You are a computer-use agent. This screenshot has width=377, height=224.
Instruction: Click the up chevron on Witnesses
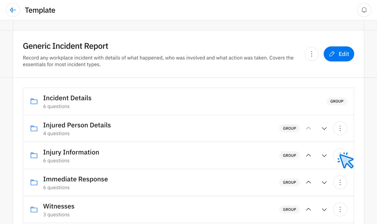click(308, 209)
